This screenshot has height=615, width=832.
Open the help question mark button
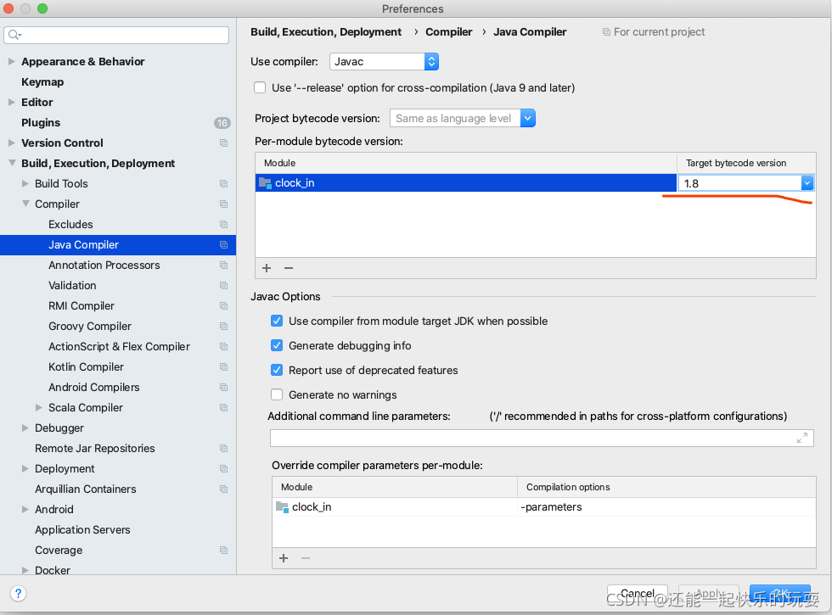[18, 593]
